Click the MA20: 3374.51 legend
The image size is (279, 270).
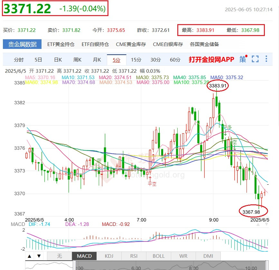coord(115,78)
